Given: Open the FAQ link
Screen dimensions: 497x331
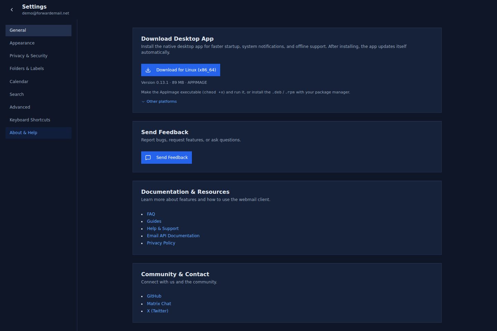Looking at the screenshot, I should point(151,214).
